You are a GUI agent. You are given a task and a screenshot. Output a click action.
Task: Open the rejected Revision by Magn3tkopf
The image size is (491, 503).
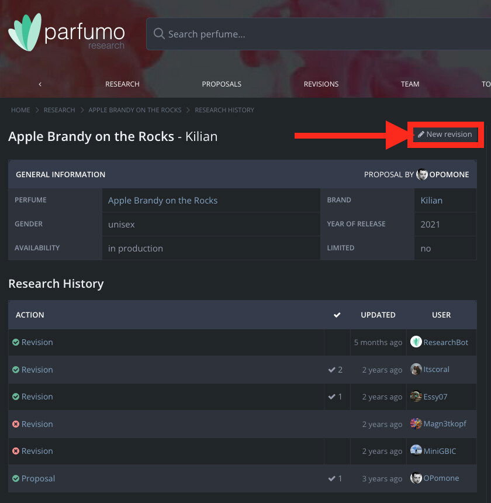37,424
